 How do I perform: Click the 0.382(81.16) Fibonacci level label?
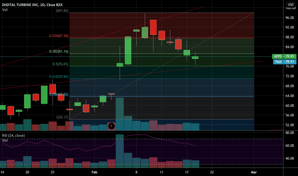click(59, 52)
